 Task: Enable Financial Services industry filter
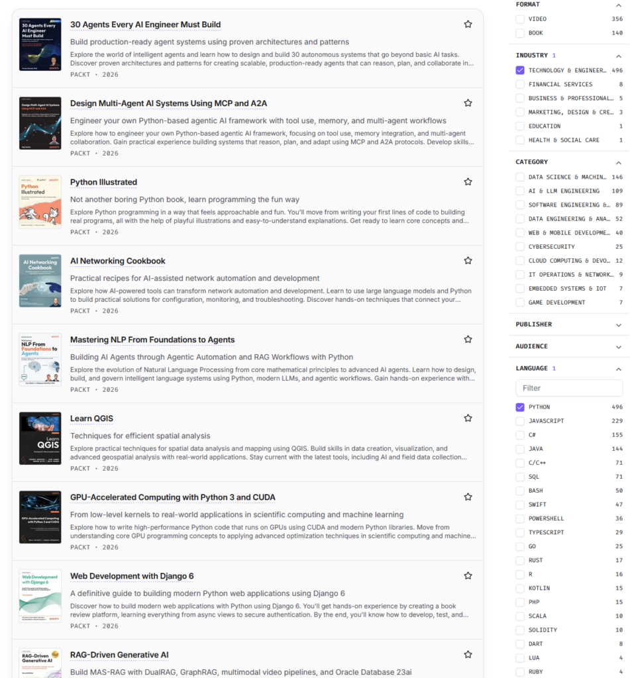click(x=520, y=84)
